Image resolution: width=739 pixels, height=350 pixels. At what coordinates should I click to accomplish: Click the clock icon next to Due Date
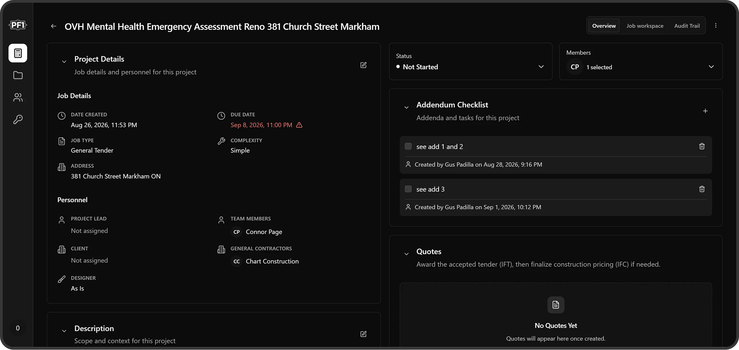point(221,116)
